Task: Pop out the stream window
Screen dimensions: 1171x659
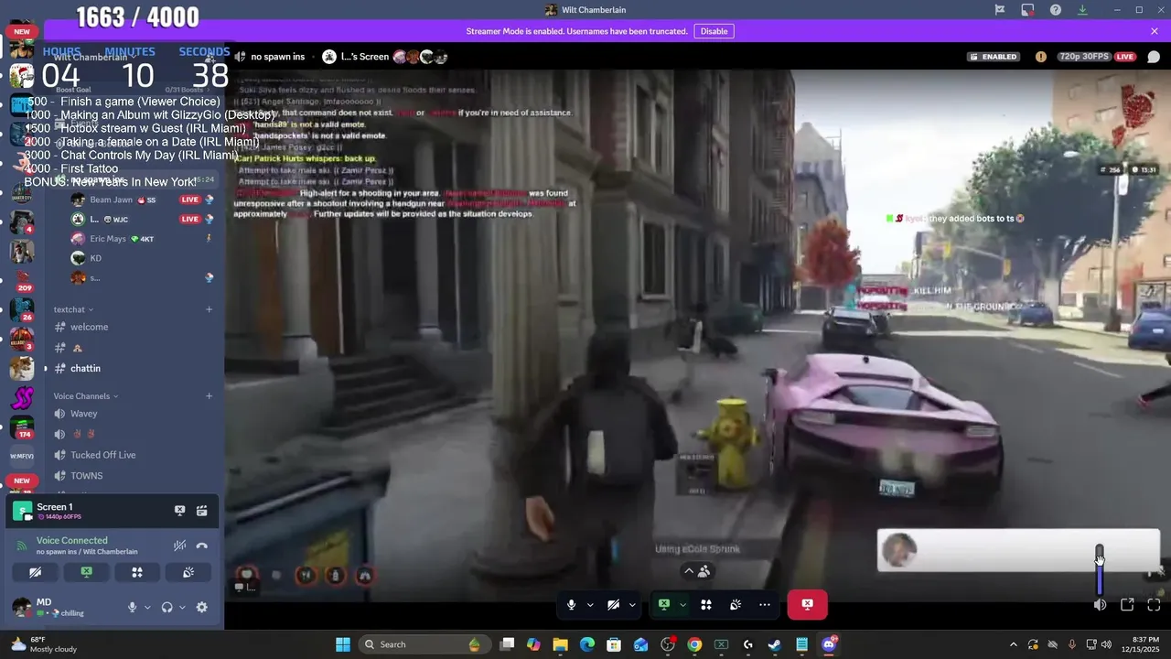Action: click(x=1127, y=604)
